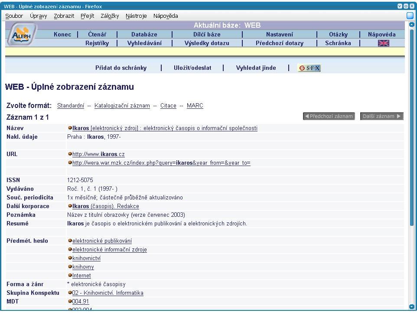Click the bullet icon beside knihovny
This screenshot has height=313, width=417.
(70, 267)
